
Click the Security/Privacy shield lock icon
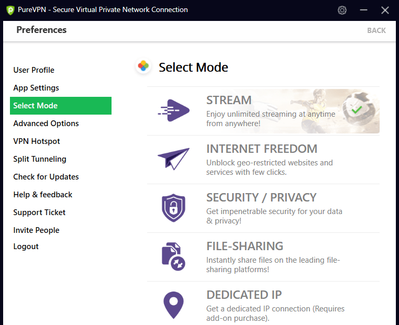click(173, 208)
